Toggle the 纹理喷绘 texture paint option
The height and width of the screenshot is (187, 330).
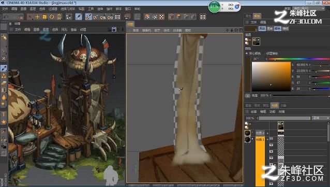[272, 53]
